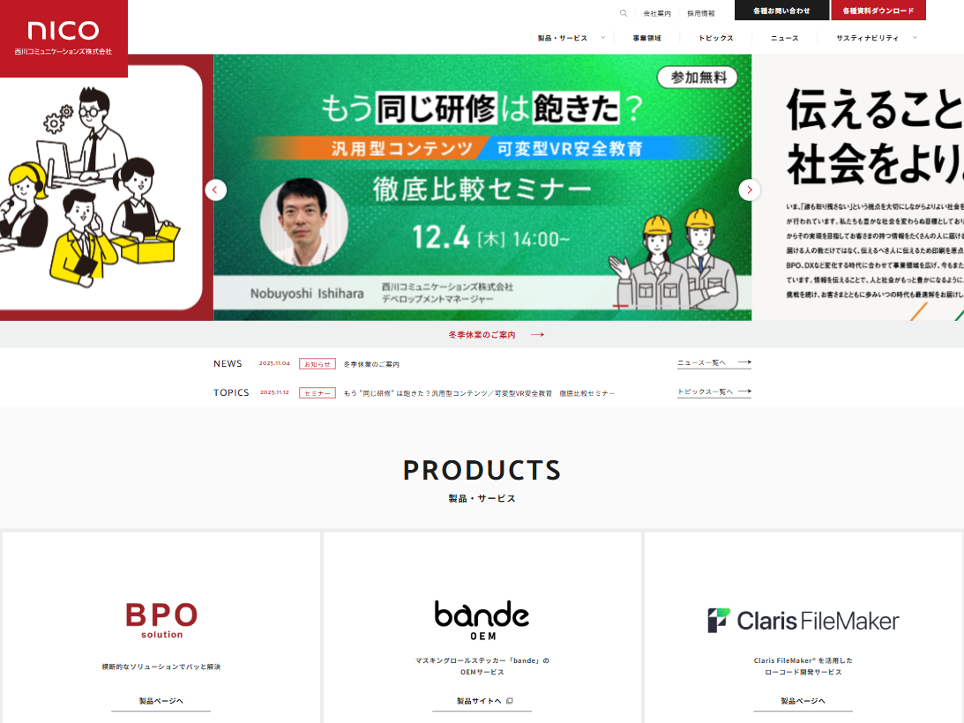Image resolution: width=964 pixels, height=723 pixels.
Task: Click arrow icon next to ニュース一覧へ
Action: pos(744,362)
